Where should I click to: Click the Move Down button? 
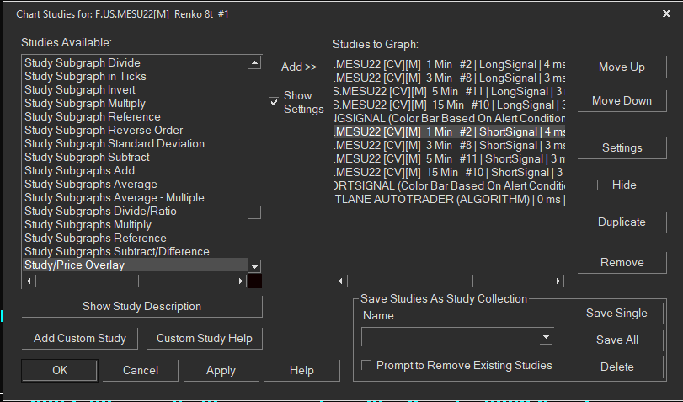tap(622, 101)
